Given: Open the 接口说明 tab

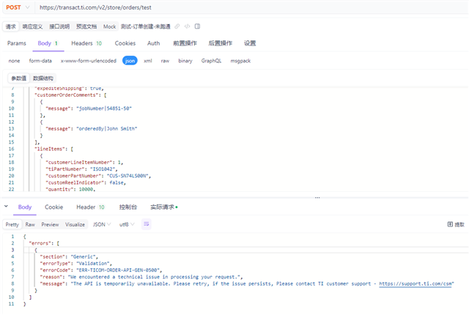Looking at the screenshot, I should pyautogui.click(x=59, y=26).
